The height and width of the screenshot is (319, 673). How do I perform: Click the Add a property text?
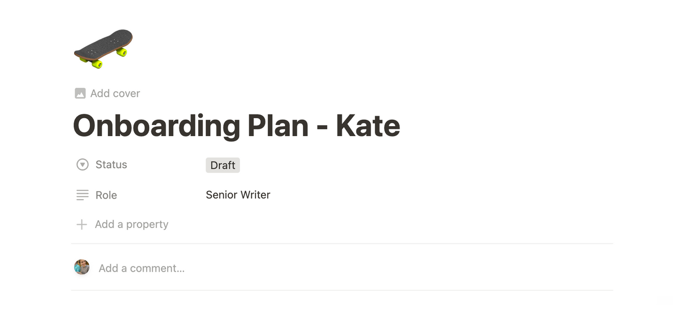click(131, 224)
